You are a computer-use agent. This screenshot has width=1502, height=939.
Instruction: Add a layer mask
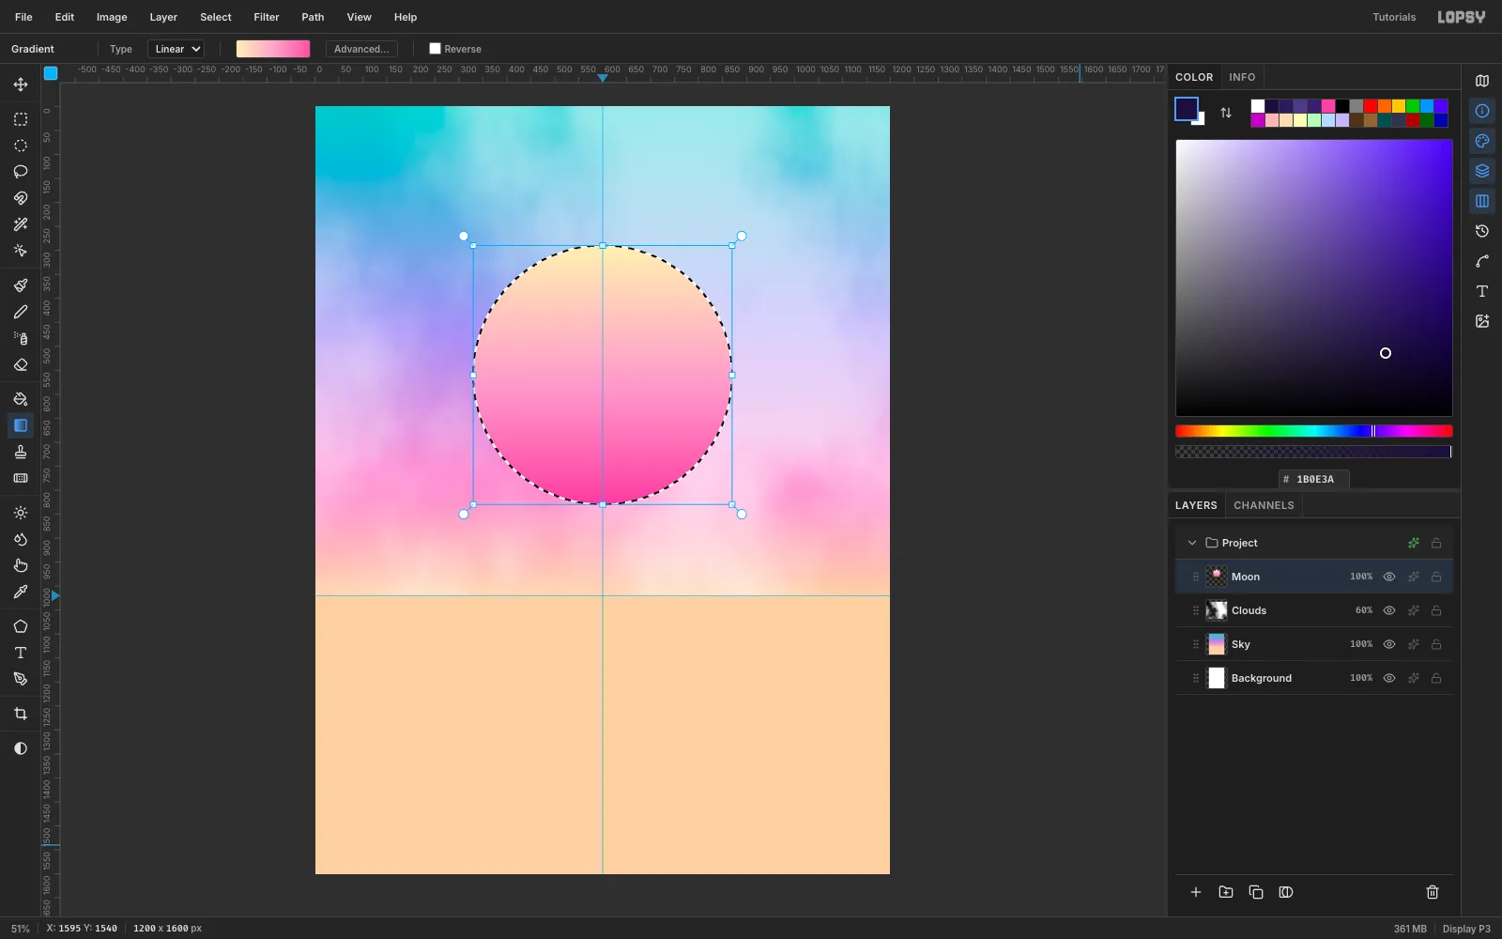pyautogui.click(x=1286, y=892)
